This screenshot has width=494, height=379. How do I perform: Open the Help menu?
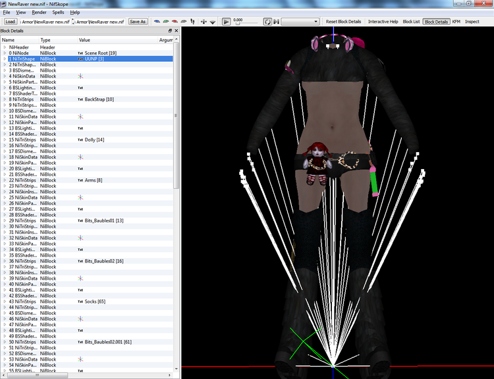coord(74,13)
